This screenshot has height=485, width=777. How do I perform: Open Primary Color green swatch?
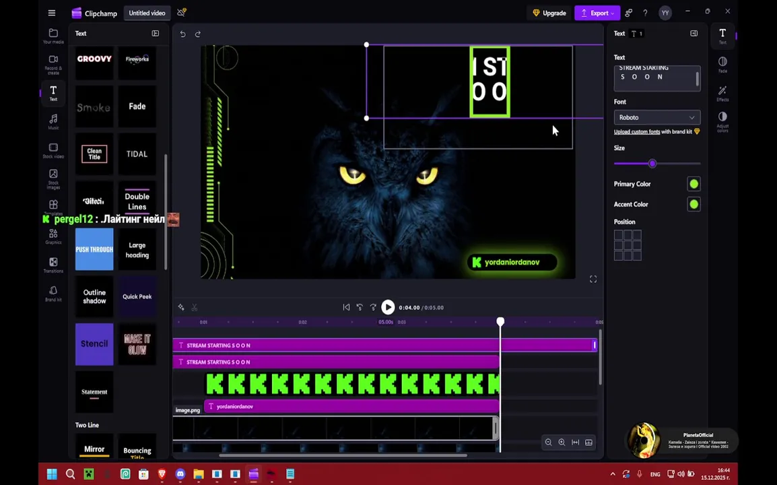coord(694,184)
